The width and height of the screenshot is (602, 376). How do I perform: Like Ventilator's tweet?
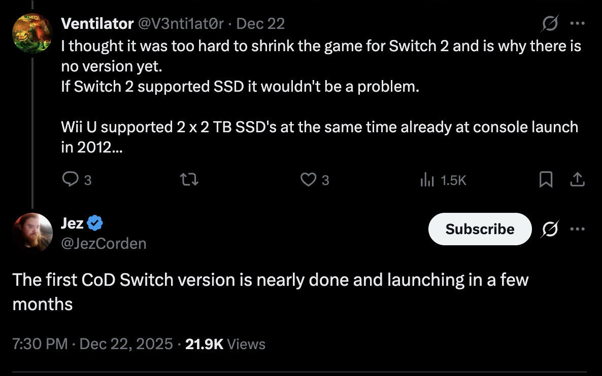coord(309,179)
